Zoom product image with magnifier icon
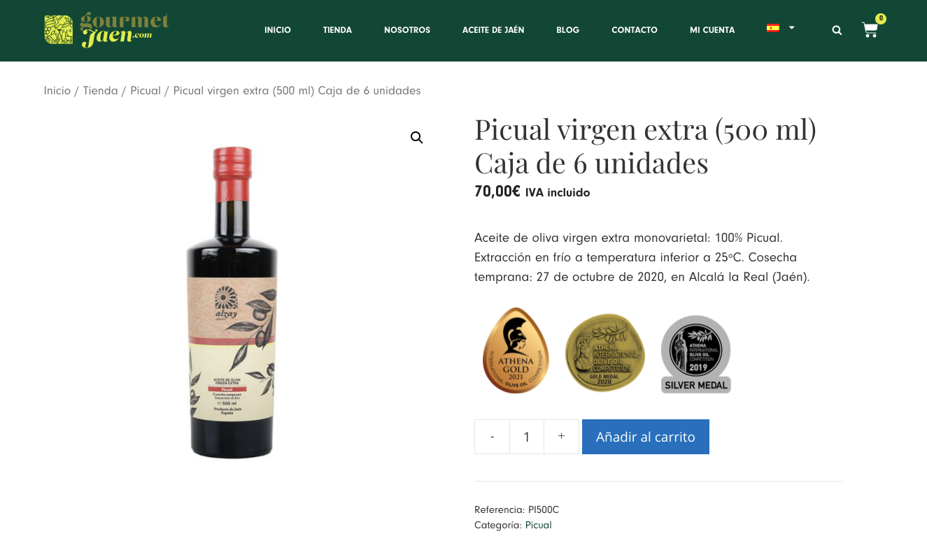 click(417, 138)
